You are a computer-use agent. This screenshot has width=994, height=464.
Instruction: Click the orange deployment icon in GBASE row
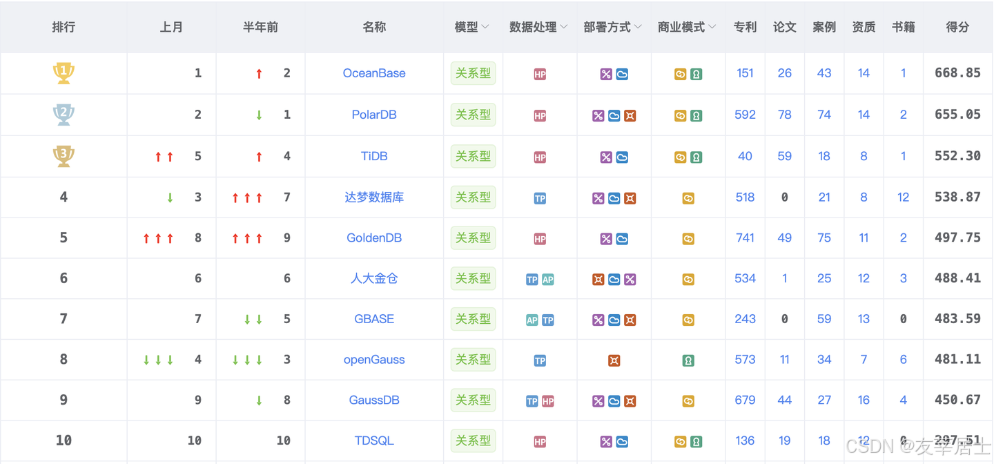pyautogui.click(x=630, y=320)
